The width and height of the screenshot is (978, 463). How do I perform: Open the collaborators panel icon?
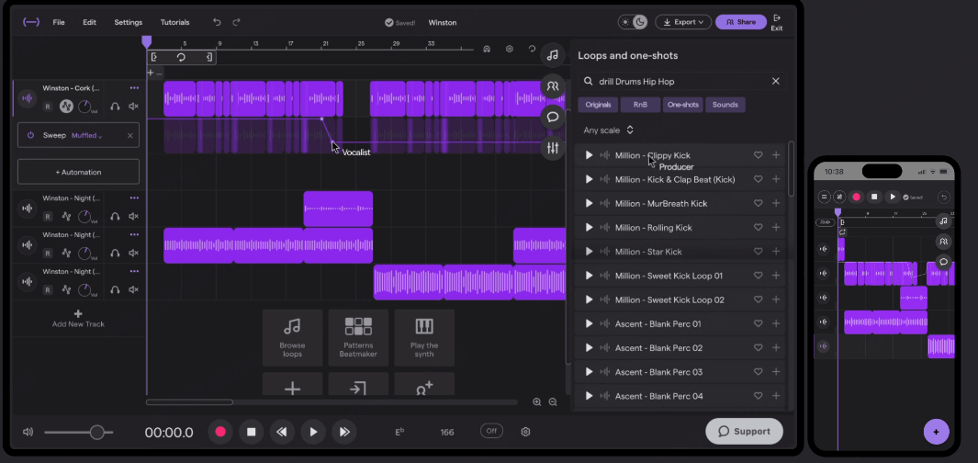pos(552,85)
